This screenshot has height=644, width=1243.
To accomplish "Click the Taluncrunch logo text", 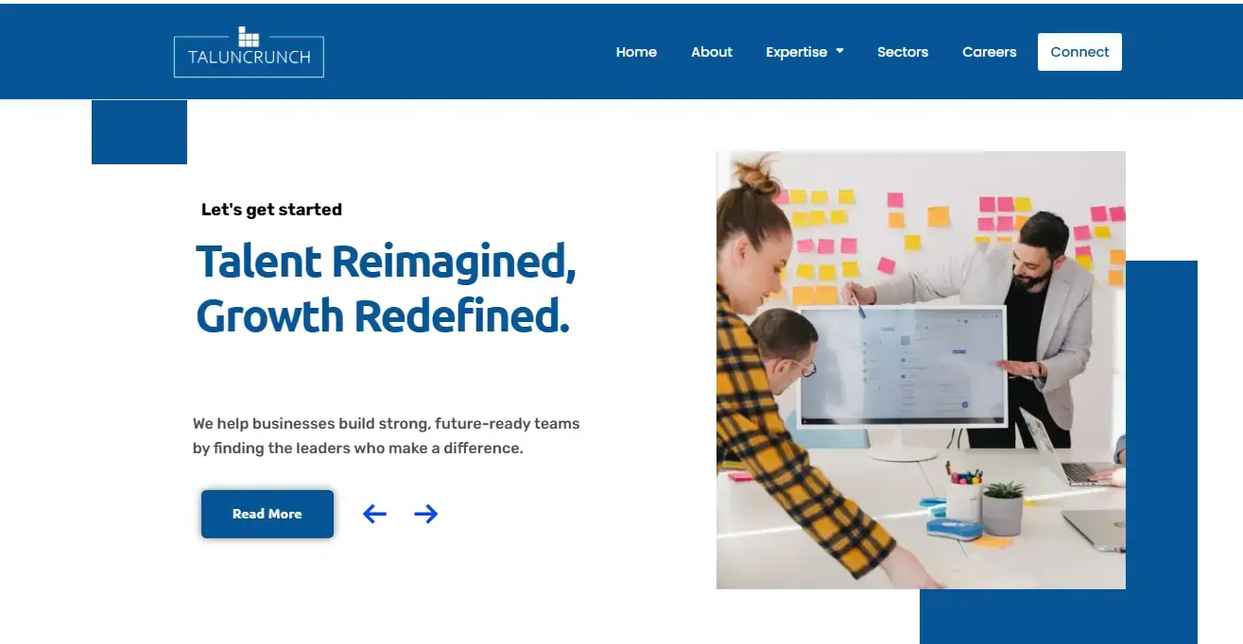I will tap(249, 57).
